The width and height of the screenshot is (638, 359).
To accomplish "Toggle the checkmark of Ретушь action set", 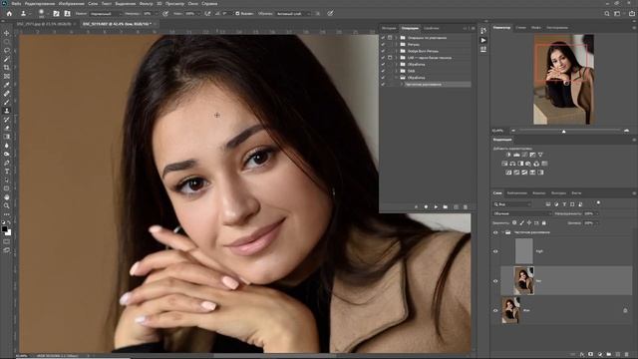I will click(383, 44).
